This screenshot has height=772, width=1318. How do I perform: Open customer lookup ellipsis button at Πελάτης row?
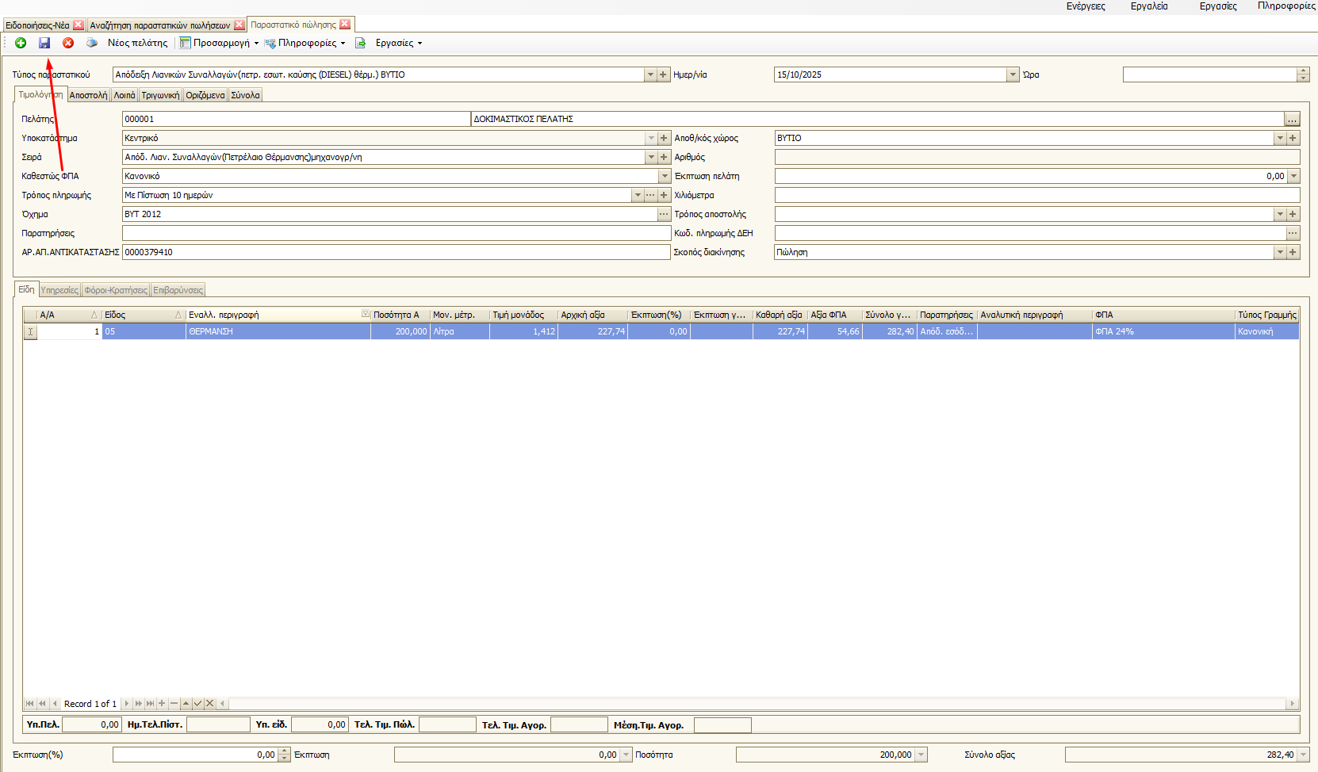point(1293,120)
